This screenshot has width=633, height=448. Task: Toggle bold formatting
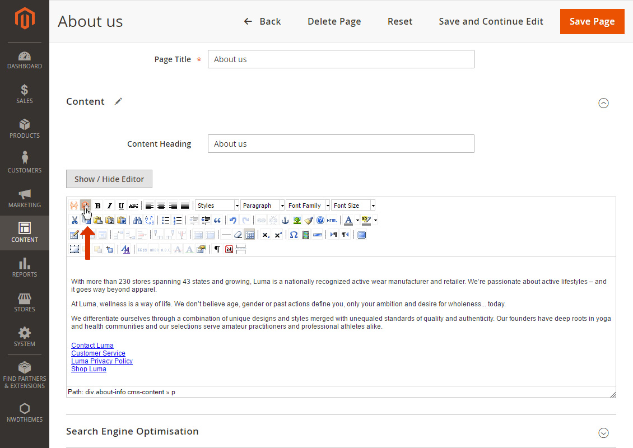click(x=97, y=206)
